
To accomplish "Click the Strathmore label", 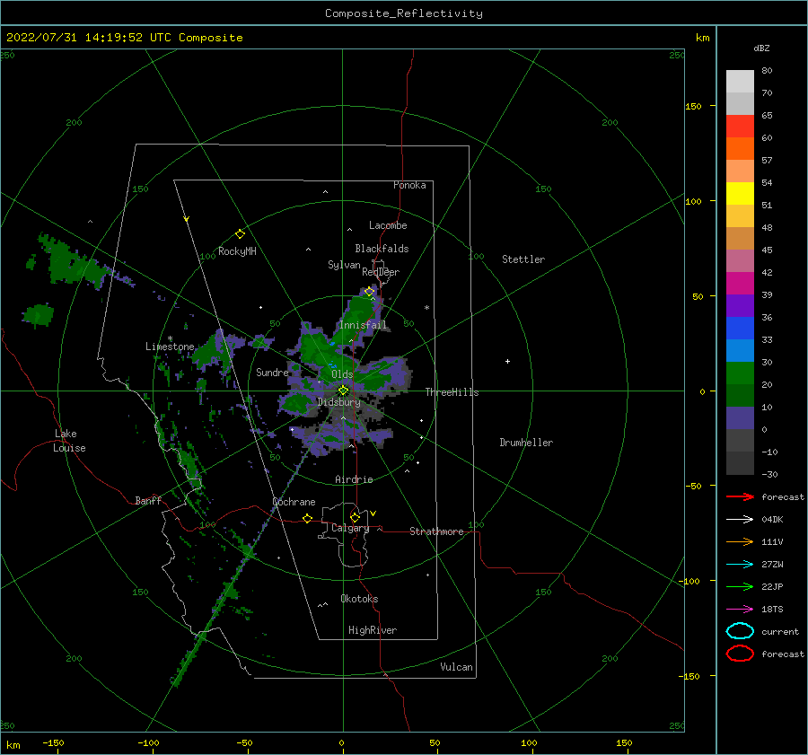I will [436, 531].
